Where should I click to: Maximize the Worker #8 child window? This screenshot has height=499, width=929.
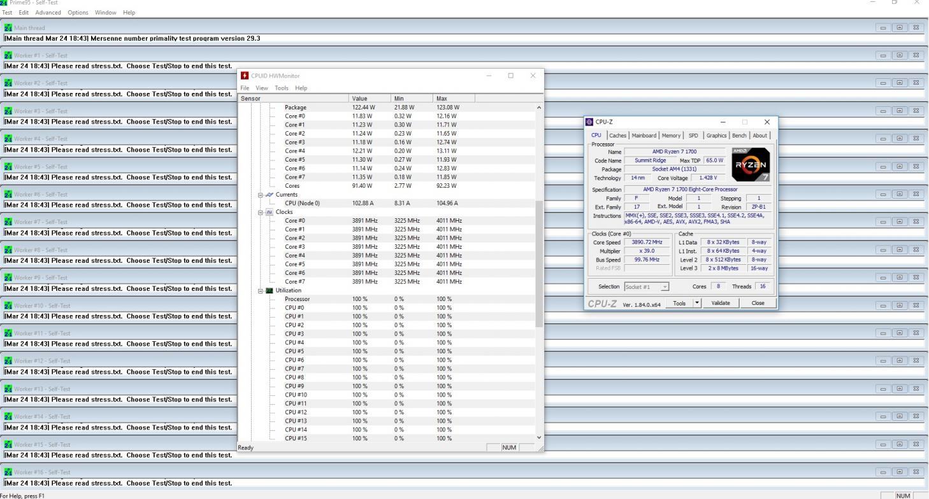click(900, 250)
